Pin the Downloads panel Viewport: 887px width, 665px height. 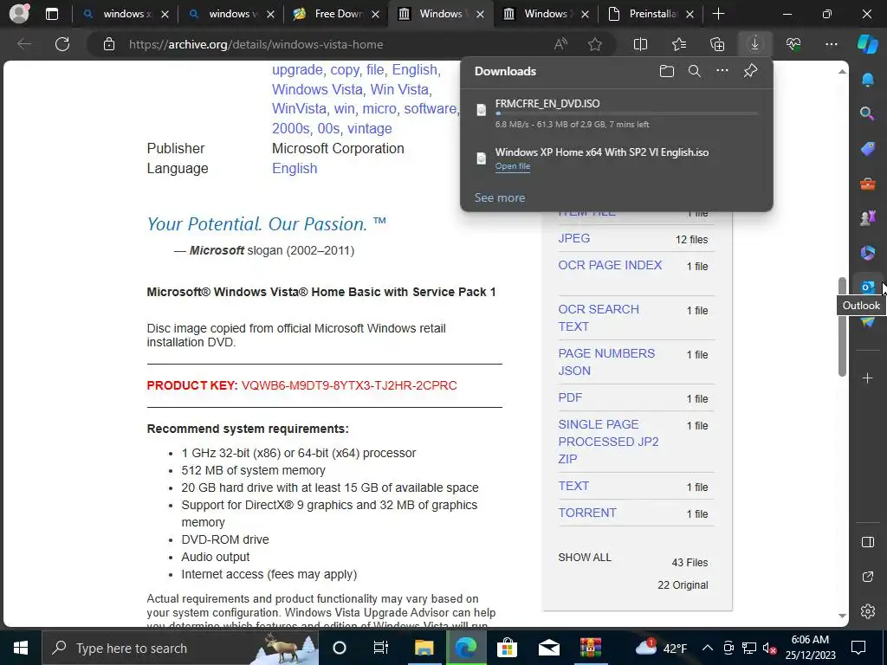[750, 71]
